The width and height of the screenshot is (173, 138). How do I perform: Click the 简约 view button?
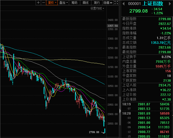(x=97, y=3)
